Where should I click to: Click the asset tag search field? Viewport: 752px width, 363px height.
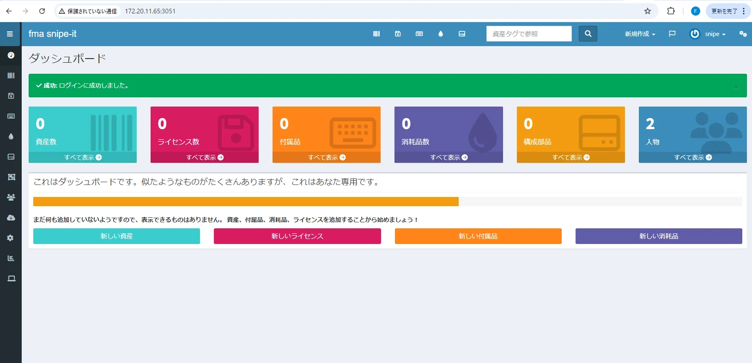pos(529,34)
